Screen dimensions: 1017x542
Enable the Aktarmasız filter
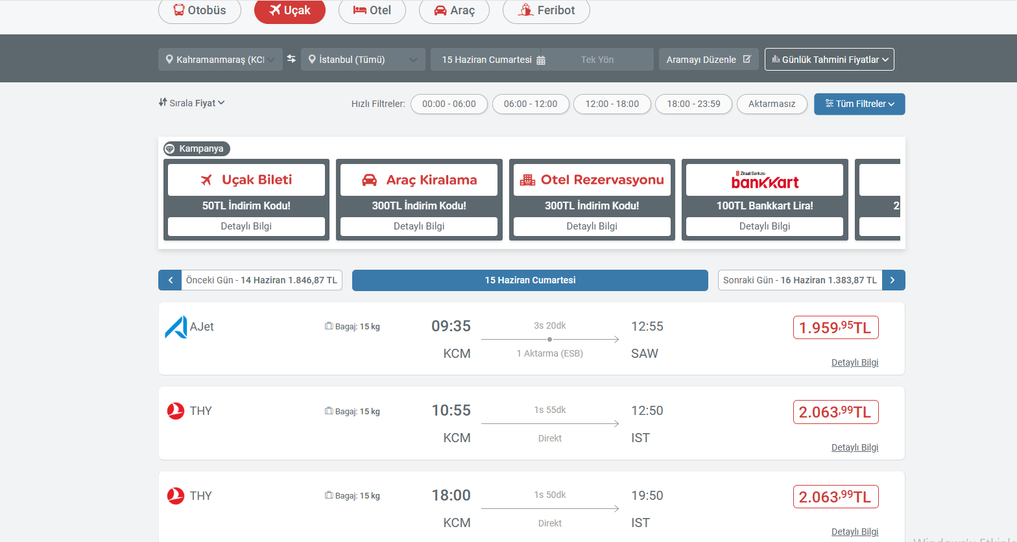pos(772,104)
